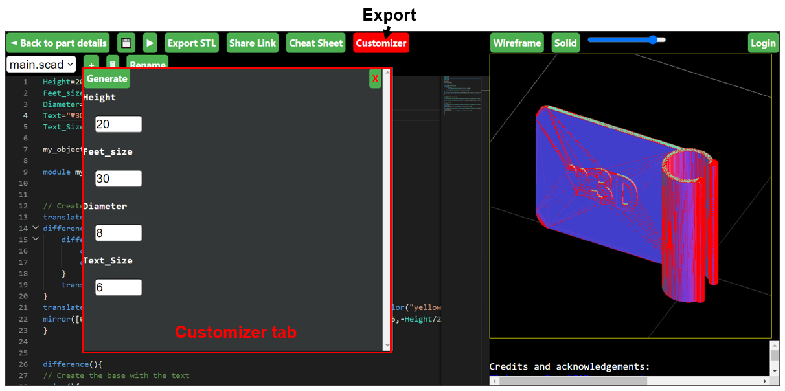Run the script with the play icon

[150, 43]
